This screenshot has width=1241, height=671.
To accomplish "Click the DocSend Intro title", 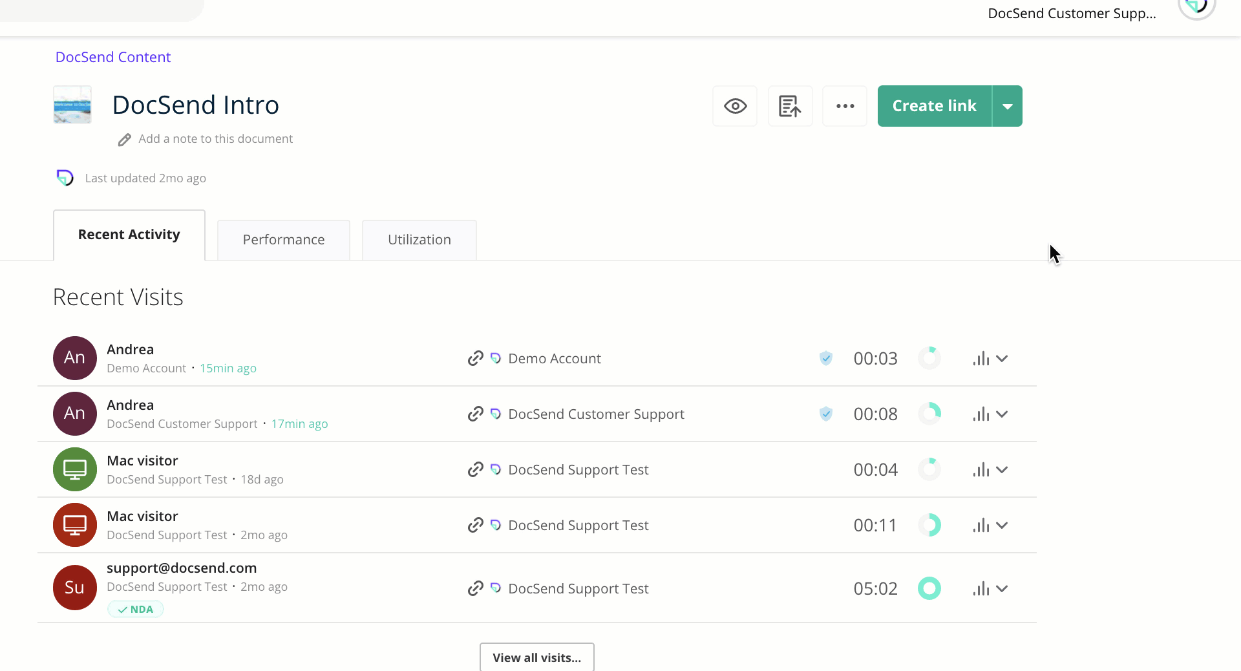I will pos(196,105).
